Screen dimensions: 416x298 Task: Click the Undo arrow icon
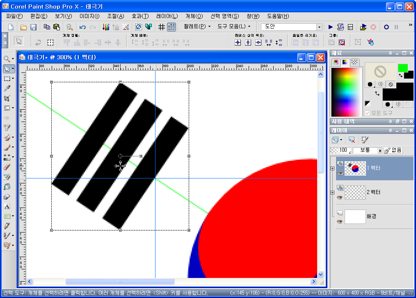[82, 27]
